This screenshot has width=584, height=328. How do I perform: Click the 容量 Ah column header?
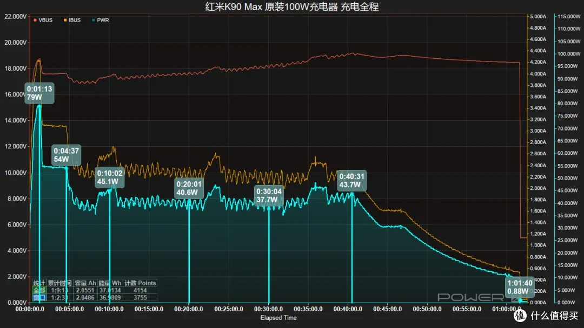click(x=85, y=283)
